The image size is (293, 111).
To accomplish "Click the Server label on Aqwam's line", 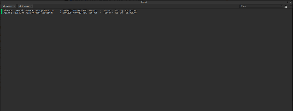I will (107, 13).
